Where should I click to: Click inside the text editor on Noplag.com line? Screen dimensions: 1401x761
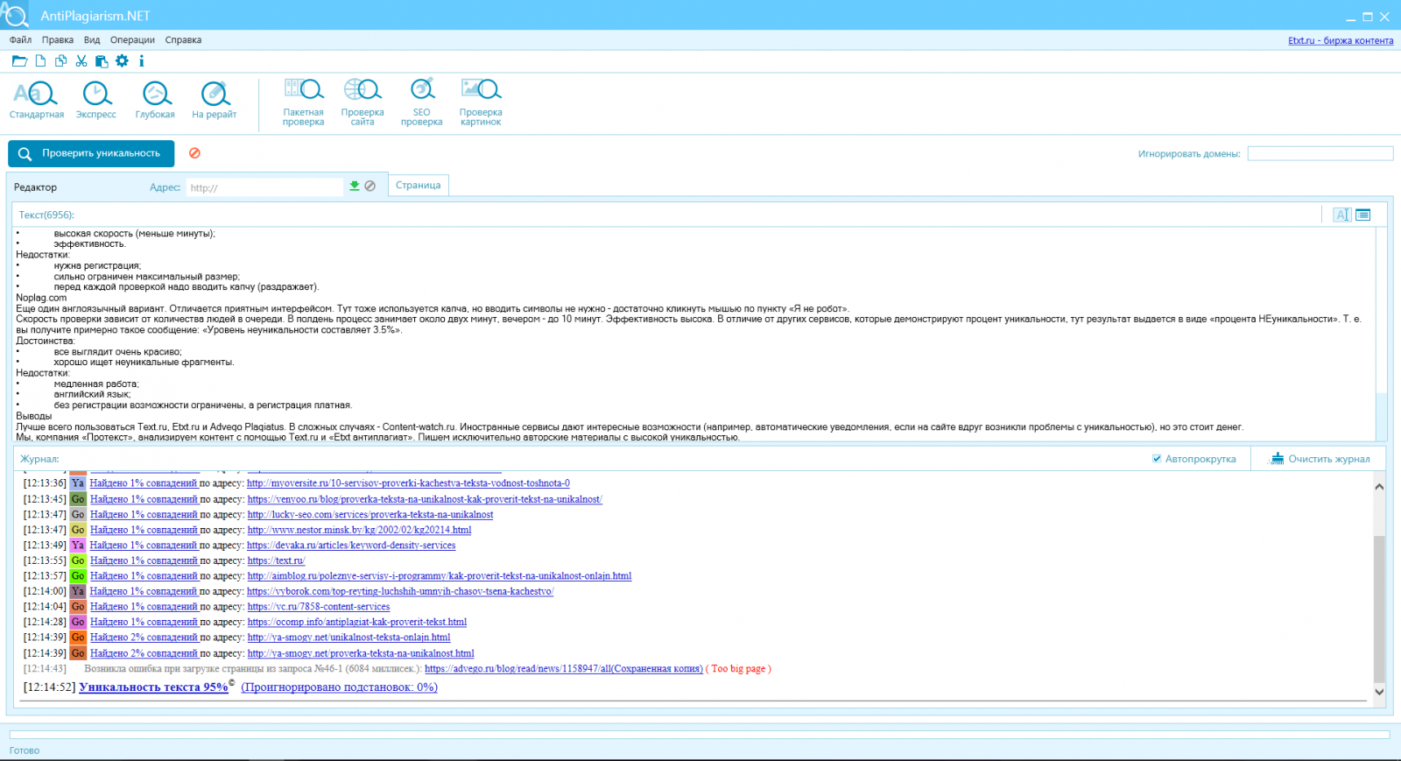point(41,298)
